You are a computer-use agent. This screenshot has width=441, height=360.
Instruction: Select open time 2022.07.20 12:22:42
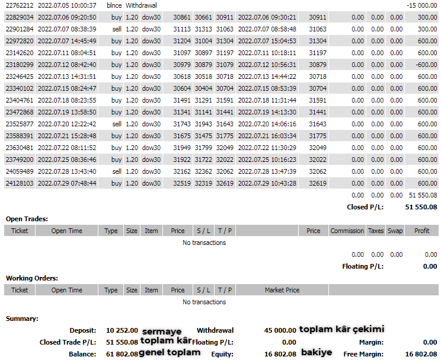[x=67, y=124]
